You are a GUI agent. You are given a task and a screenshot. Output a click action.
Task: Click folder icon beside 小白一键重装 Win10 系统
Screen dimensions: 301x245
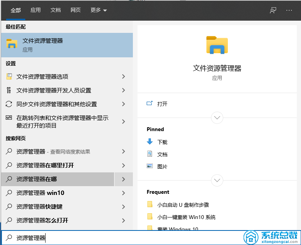pyautogui.click(x=150, y=216)
